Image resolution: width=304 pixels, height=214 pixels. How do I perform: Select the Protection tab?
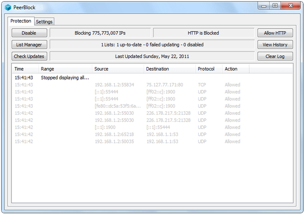pyautogui.click(x=21, y=21)
